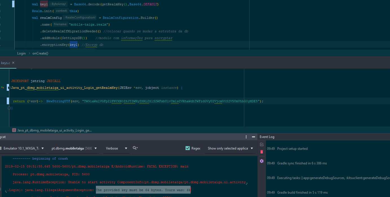Collapse function with top fold marker
This screenshot has width=390, height=197.
[9, 88]
